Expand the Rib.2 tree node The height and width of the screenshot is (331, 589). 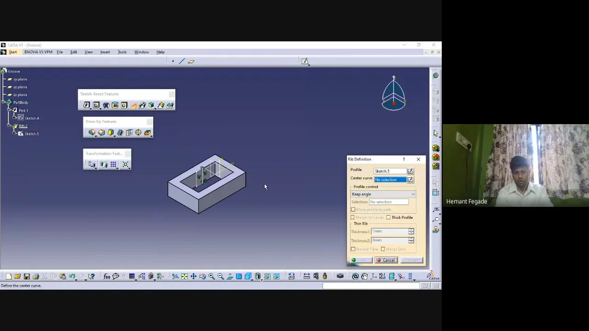point(9,126)
